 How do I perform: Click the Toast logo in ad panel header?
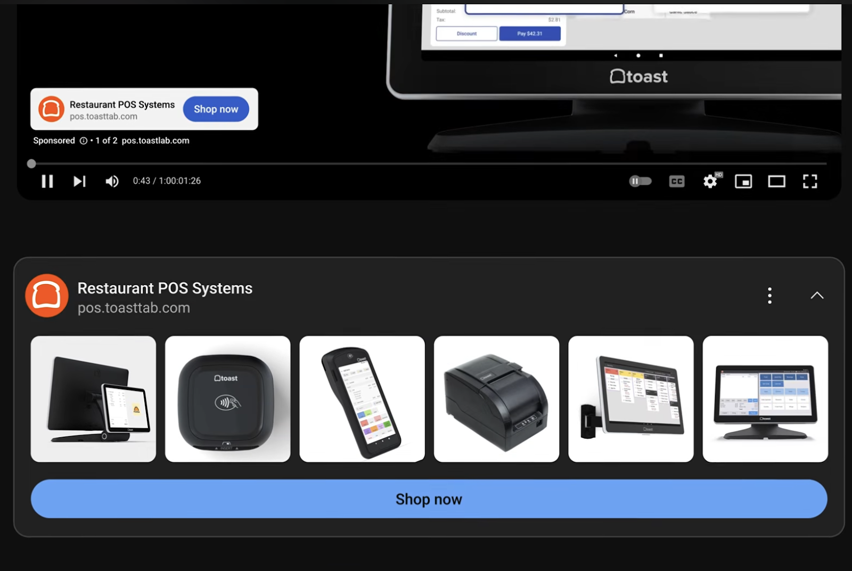pyautogui.click(x=47, y=296)
